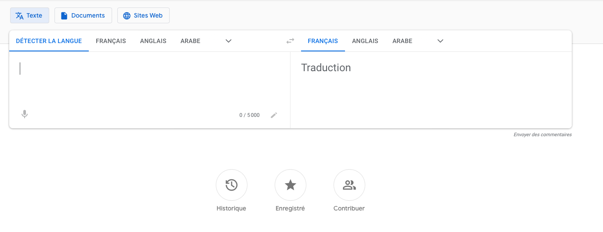Select Français as the target language
This screenshot has width=603, height=232.
(323, 41)
